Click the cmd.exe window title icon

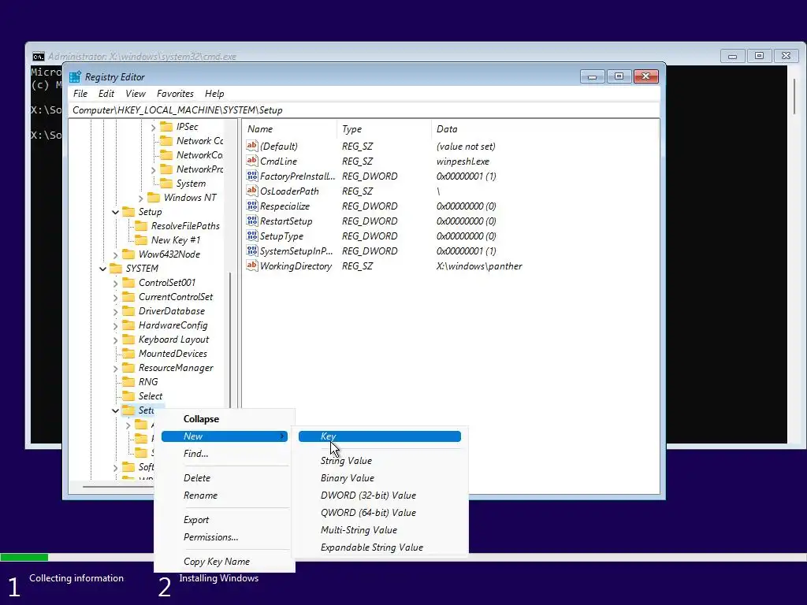pyautogui.click(x=39, y=57)
